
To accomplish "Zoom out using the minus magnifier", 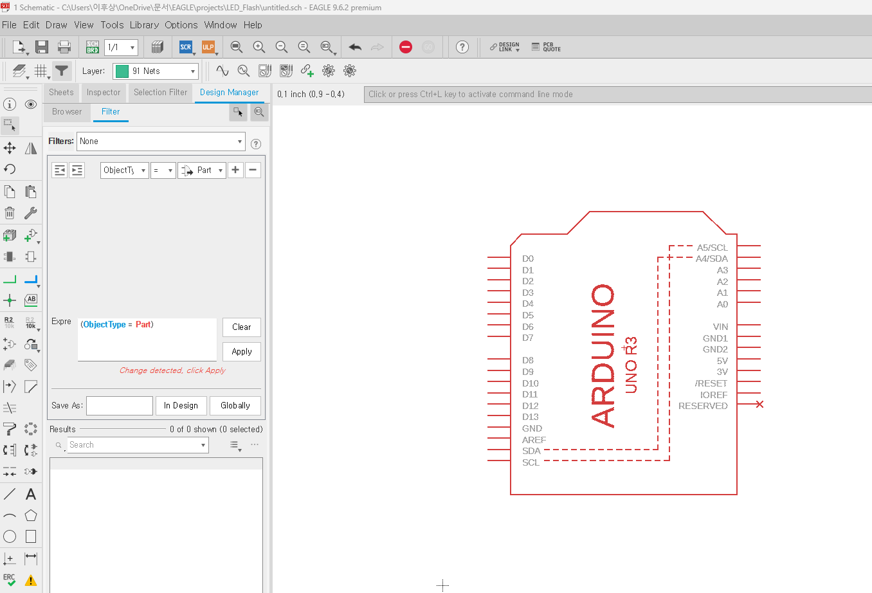I will pos(282,47).
